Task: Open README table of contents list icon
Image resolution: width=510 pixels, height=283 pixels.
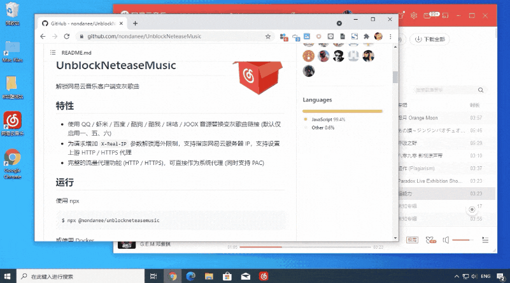Action: 53,53
